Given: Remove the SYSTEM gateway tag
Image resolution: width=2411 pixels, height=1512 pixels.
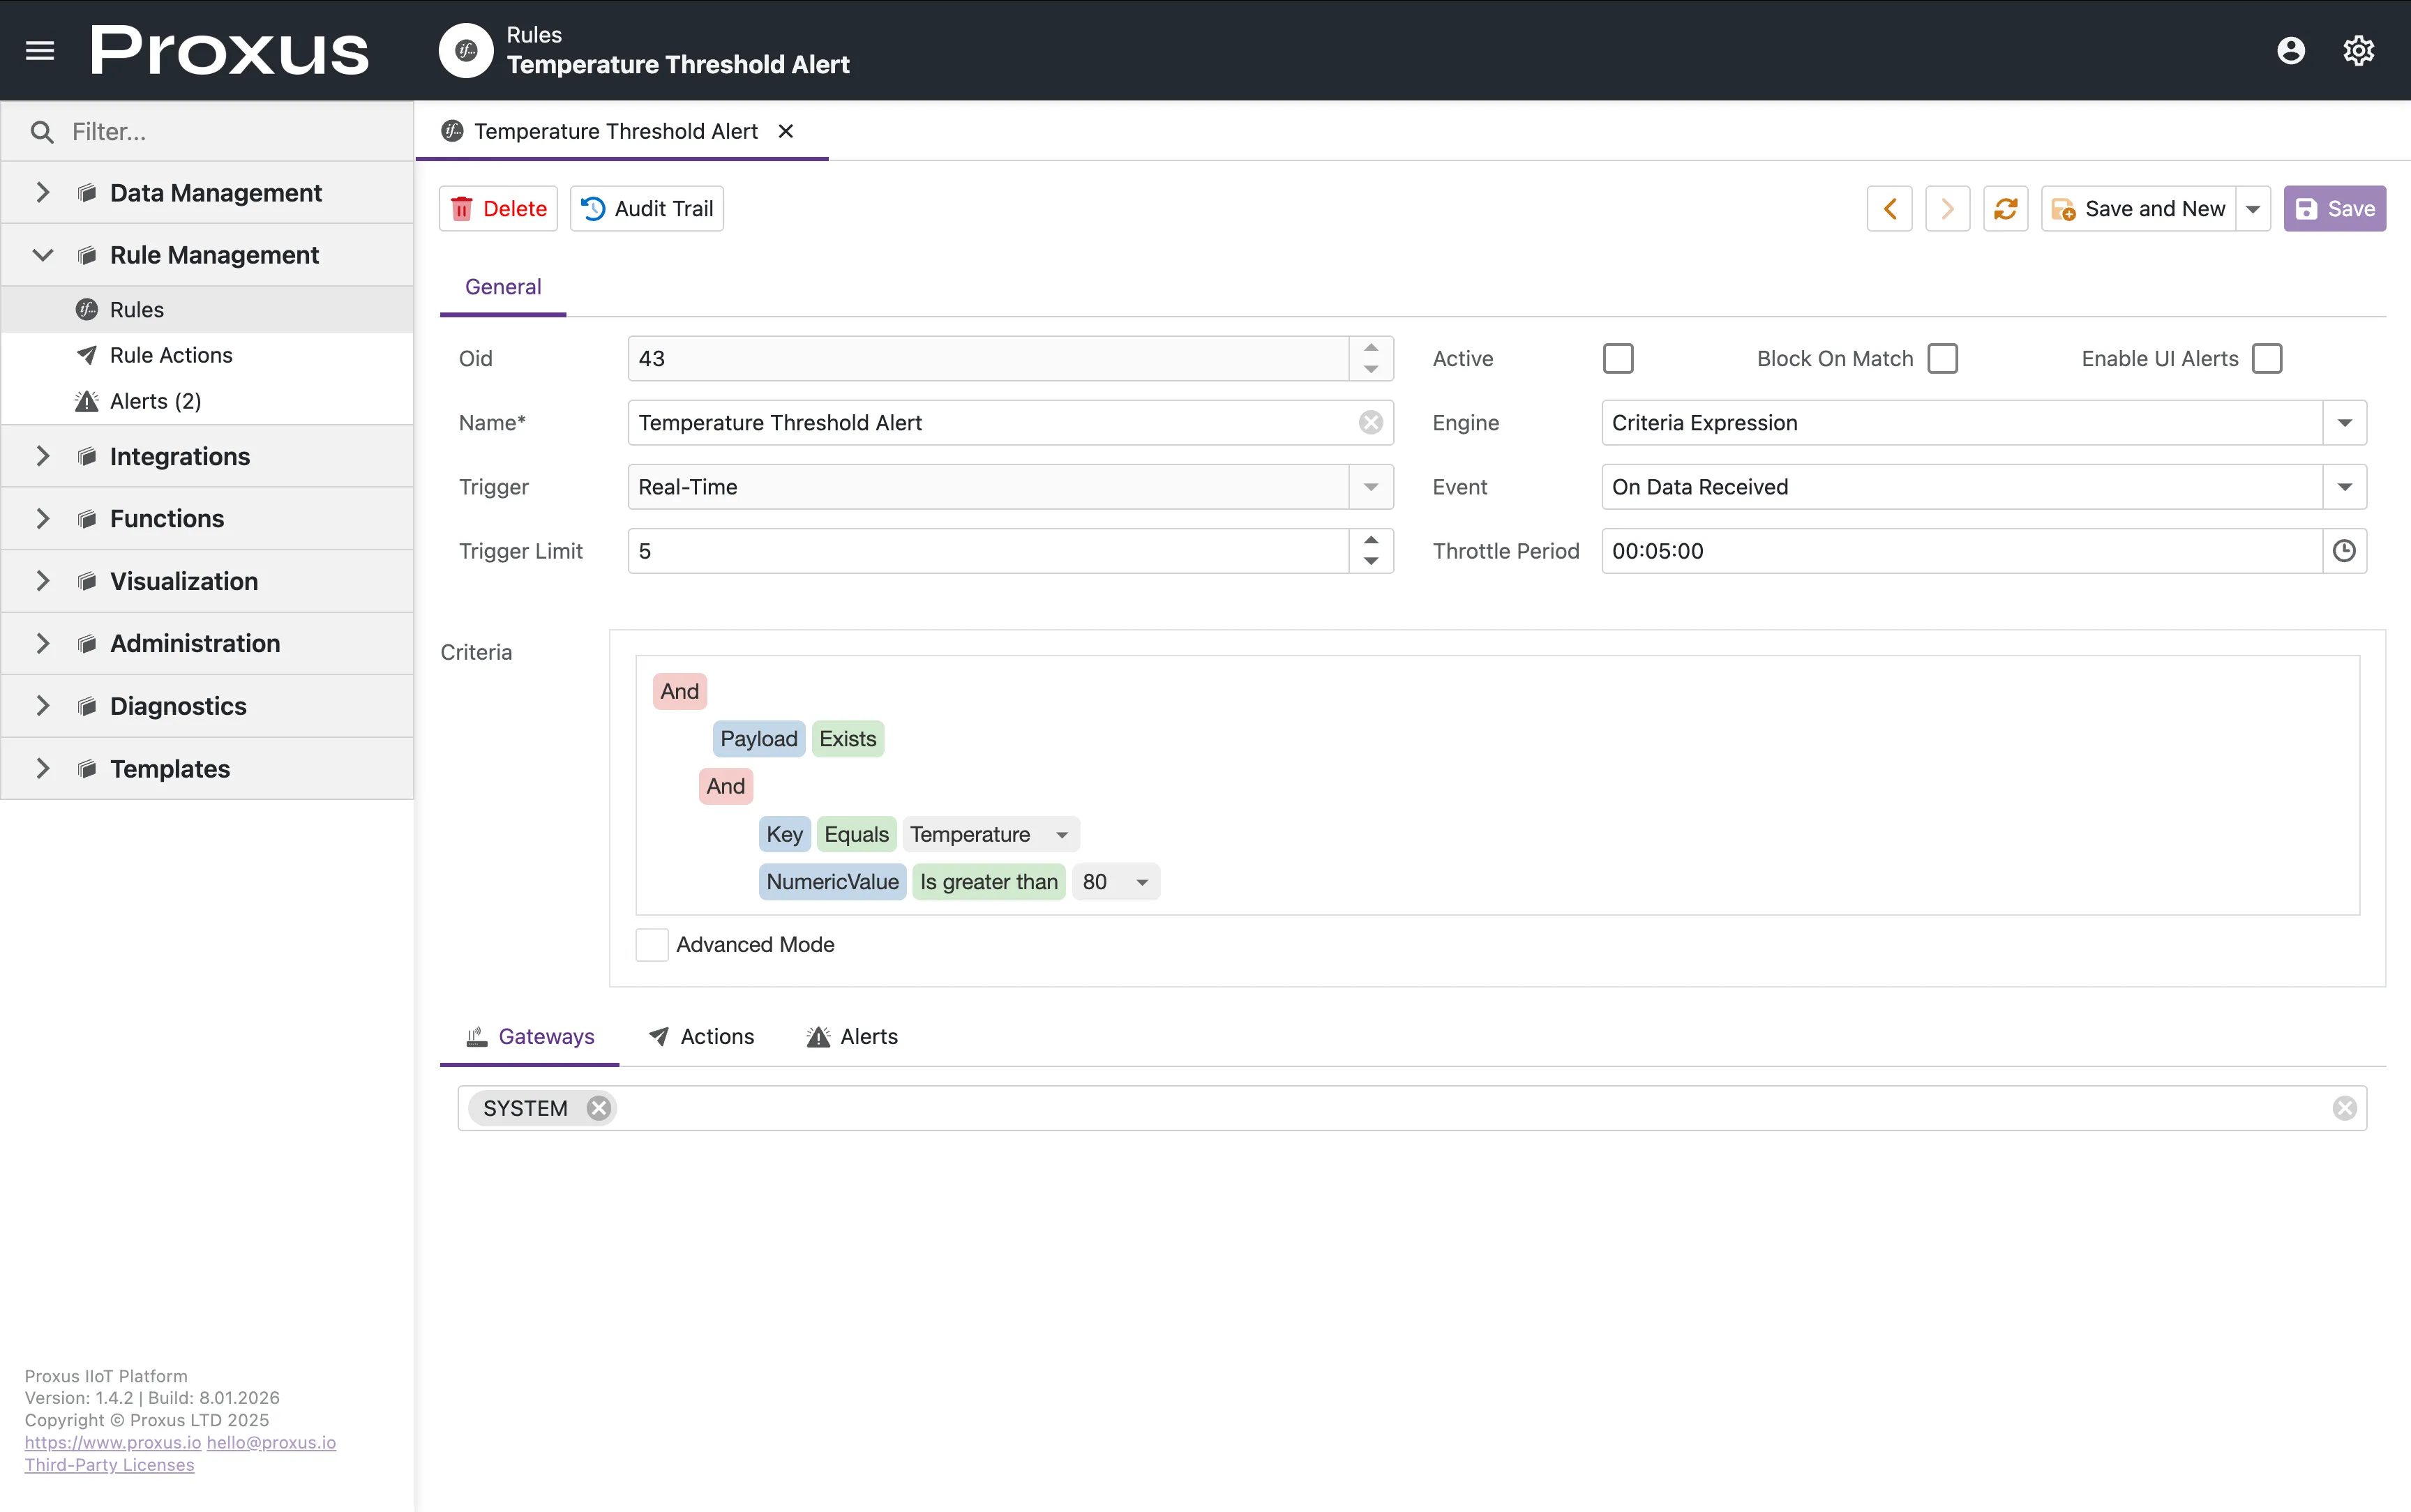Looking at the screenshot, I should point(598,1108).
